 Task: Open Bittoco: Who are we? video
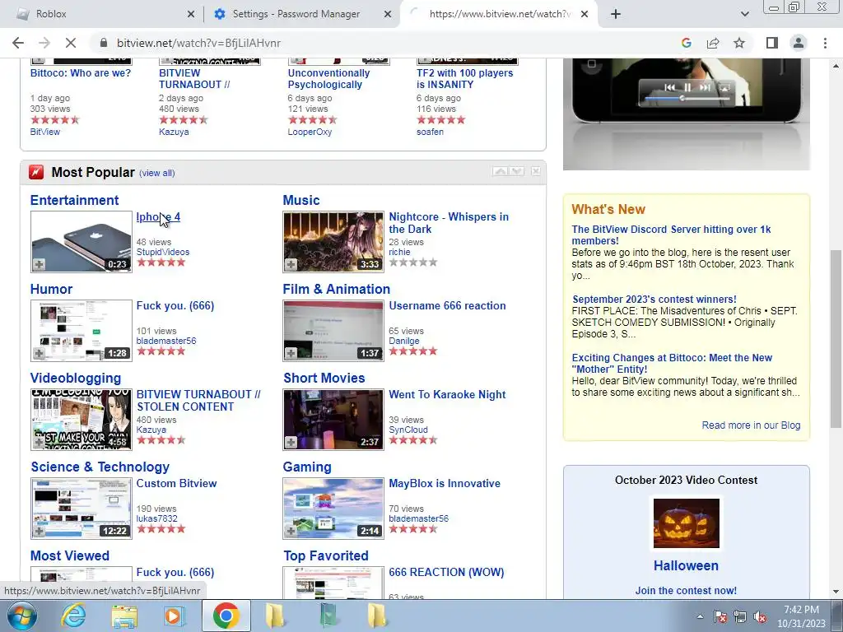coord(81,73)
